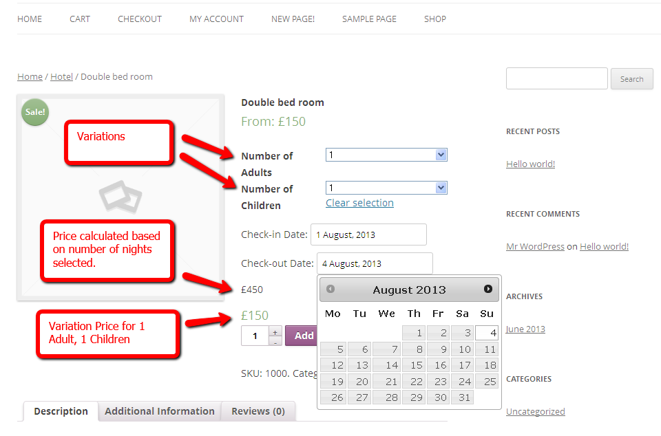This screenshot has height=436, width=661.
Task: Go to My Account page
Action: (x=216, y=19)
